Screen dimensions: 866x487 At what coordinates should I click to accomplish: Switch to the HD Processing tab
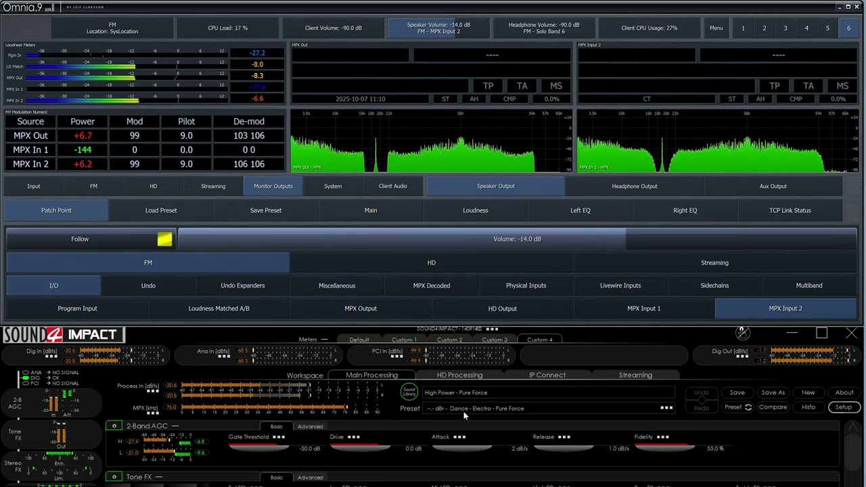459,375
